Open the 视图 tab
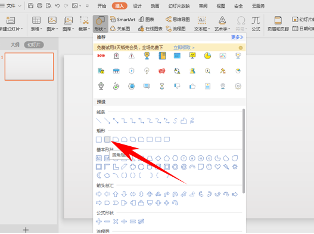Image resolution: width=314 pixels, height=234 pixels. [220, 6]
